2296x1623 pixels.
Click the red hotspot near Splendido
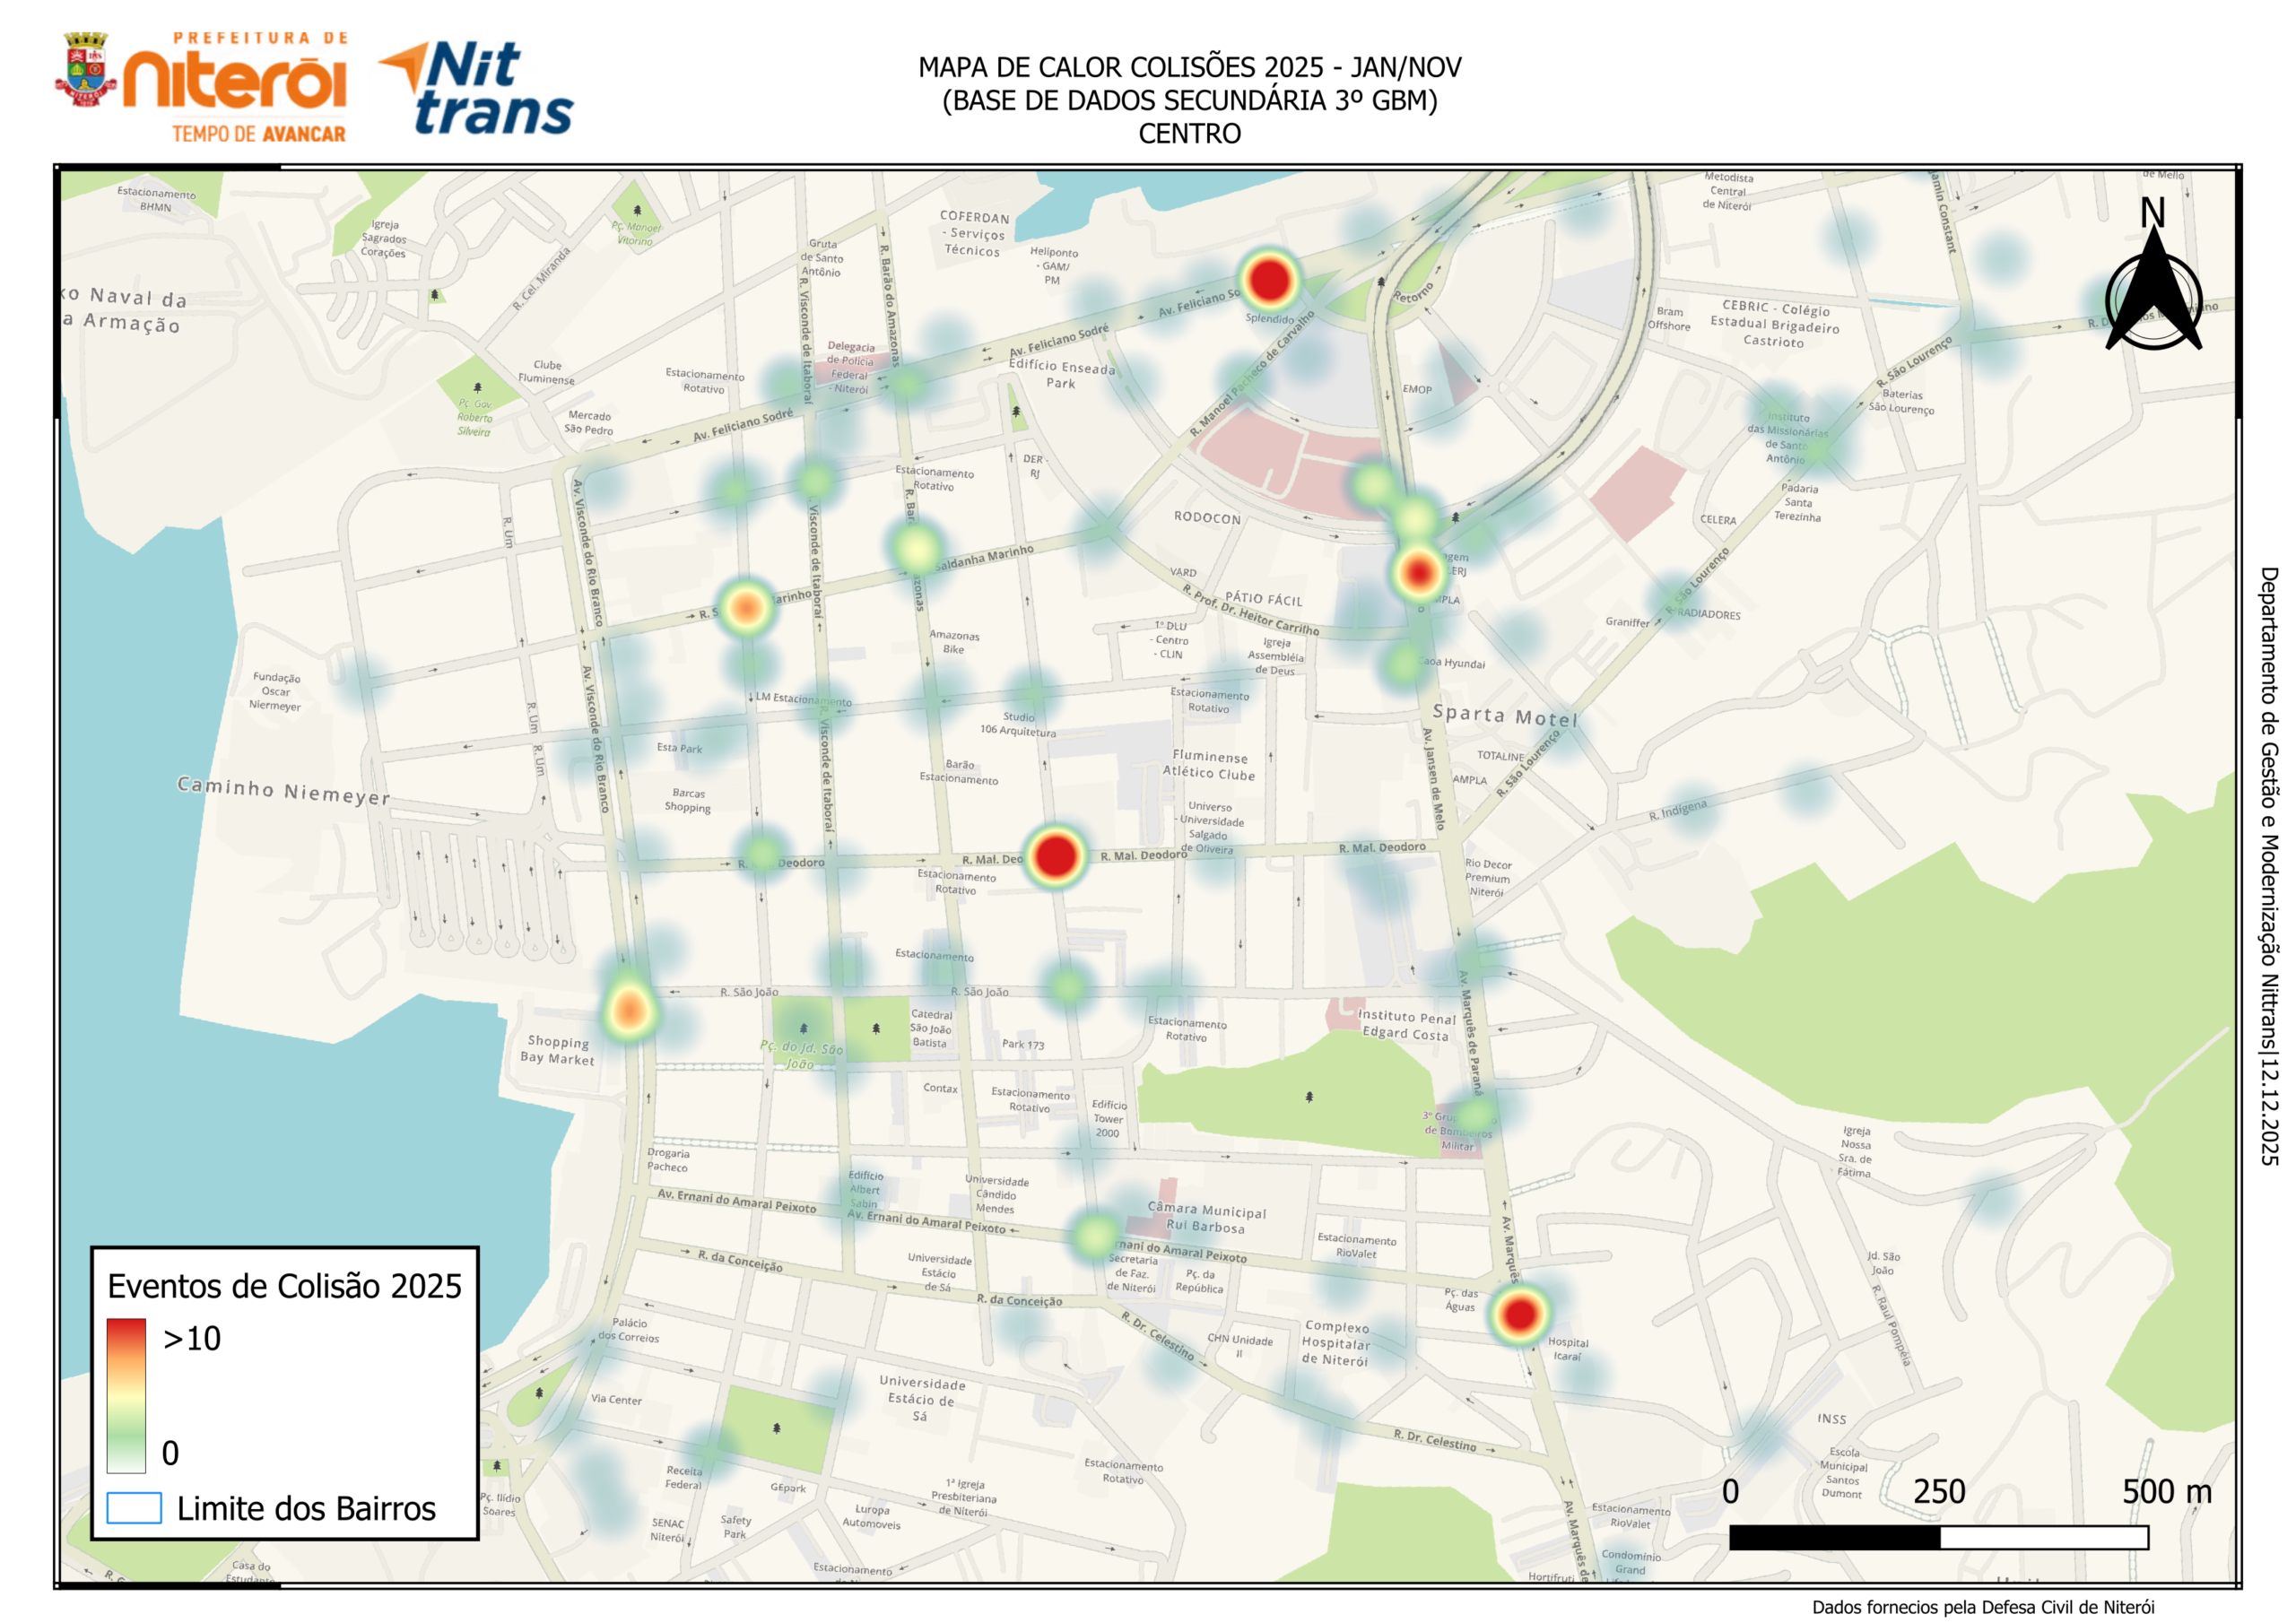pyautogui.click(x=1269, y=280)
